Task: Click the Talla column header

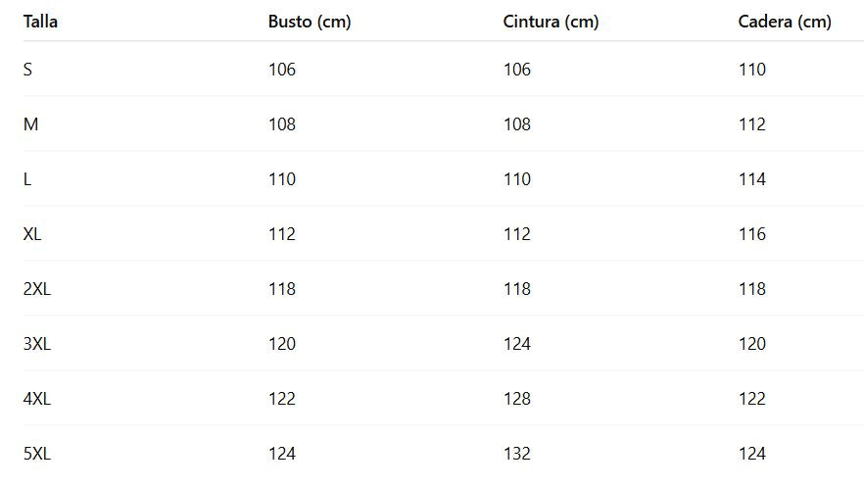Action: 40,22
